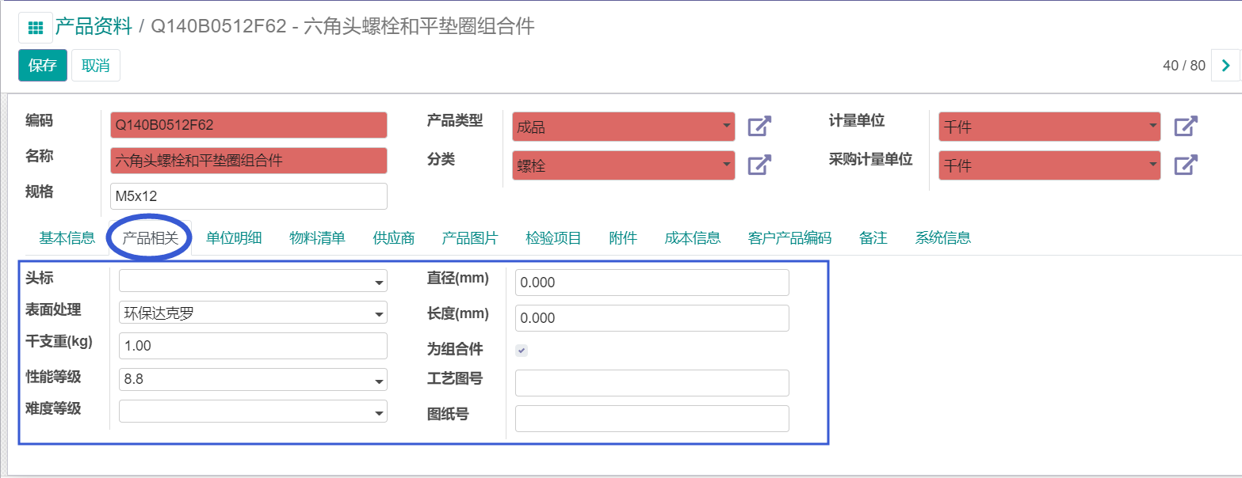The width and height of the screenshot is (1242, 478).
Task: Open the 产品类型 dropdown
Action: point(623,127)
